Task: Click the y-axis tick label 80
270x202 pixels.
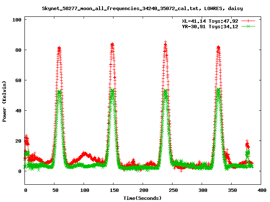Action: pyautogui.click(x=19, y=50)
